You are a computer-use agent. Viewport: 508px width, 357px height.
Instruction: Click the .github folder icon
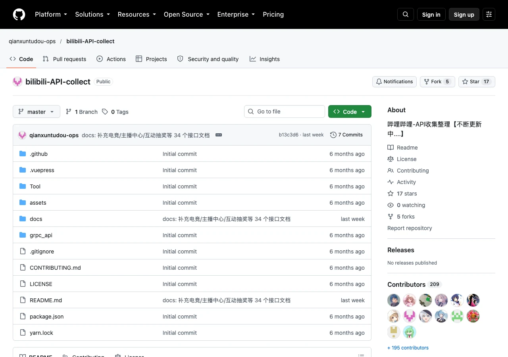(23, 154)
